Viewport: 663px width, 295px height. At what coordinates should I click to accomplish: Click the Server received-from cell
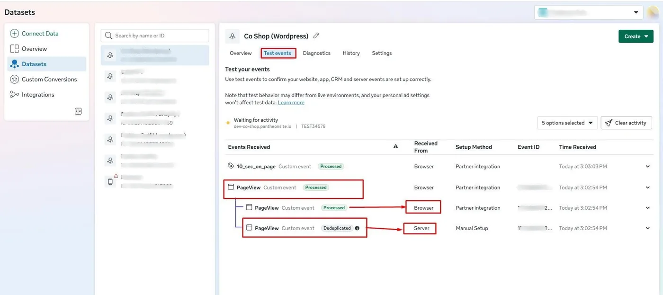click(421, 228)
